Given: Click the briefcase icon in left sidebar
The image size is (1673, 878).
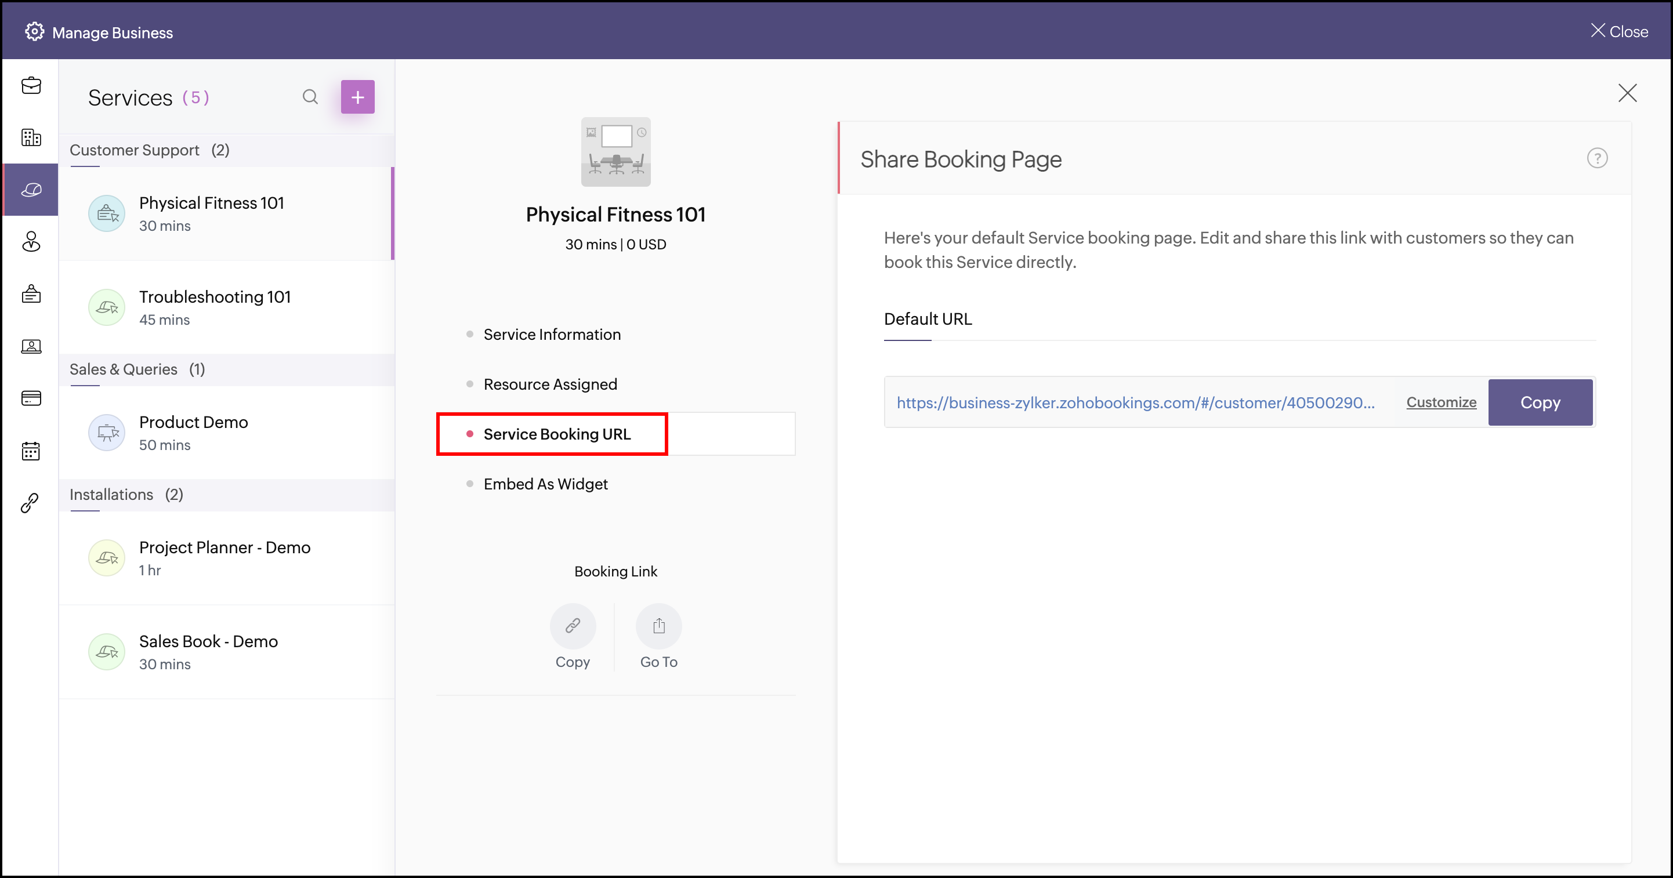Looking at the screenshot, I should click(x=31, y=86).
